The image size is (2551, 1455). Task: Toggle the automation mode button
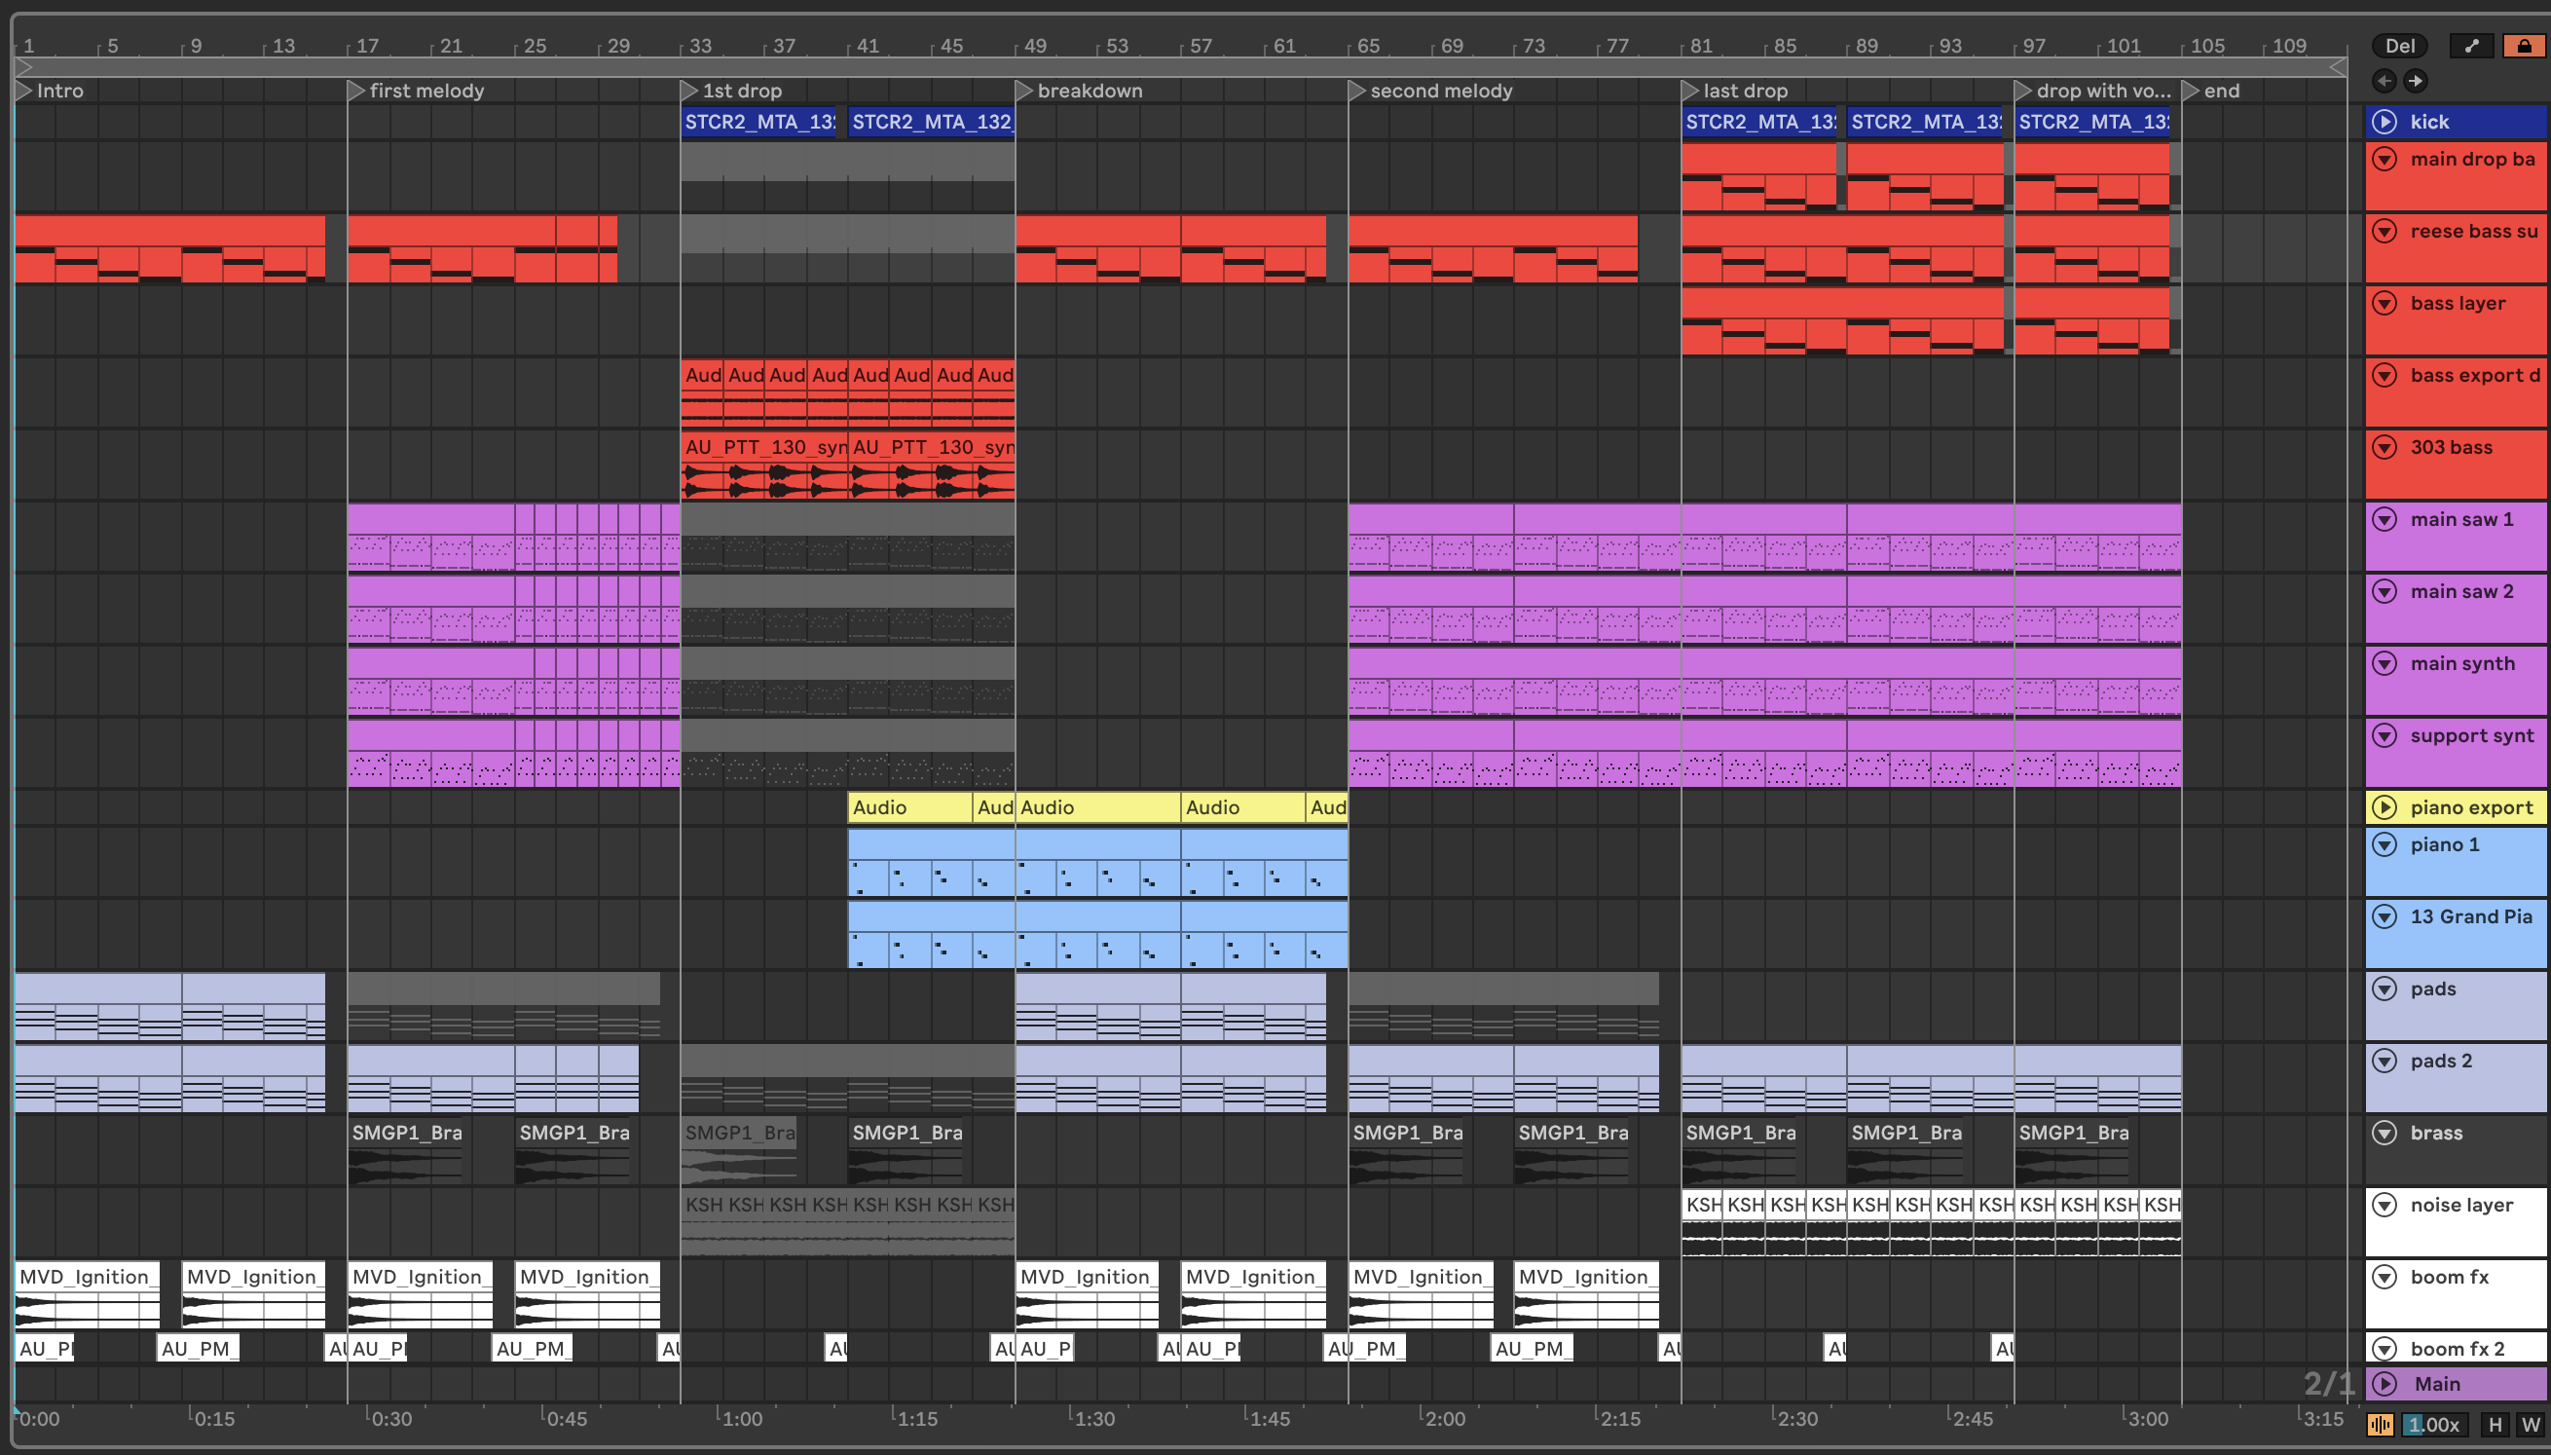click(2471, 46)
